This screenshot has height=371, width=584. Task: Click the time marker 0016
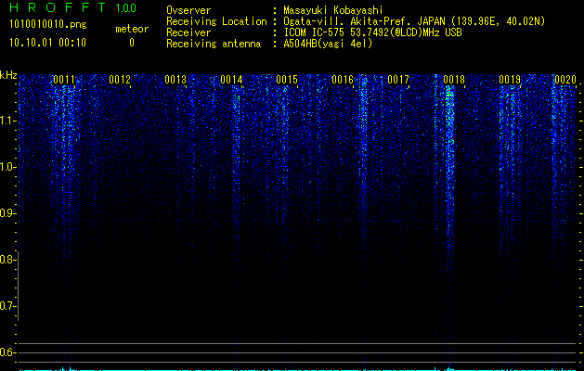[x=343, y=80]
